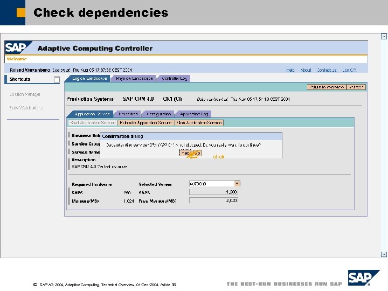The width and height of the screenshot is (388, 291).
Task: Click the Confirmation dialog title
Action: pos(122,136)
